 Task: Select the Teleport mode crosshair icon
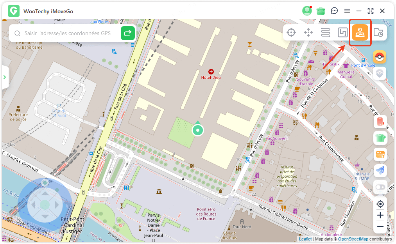click(291, 32)
